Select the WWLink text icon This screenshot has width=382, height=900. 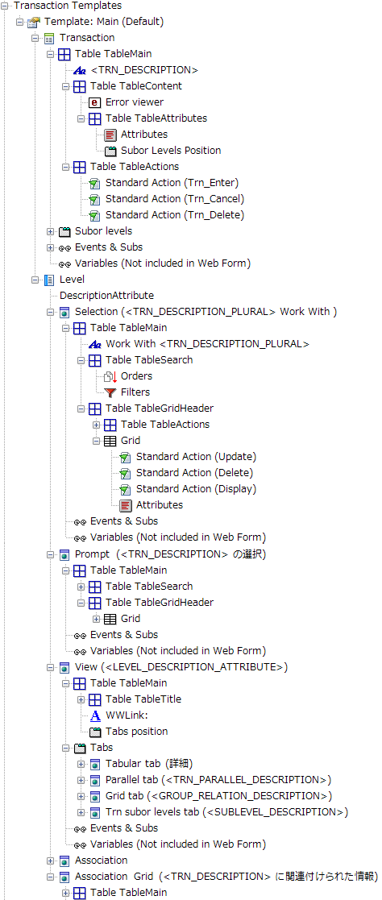coord(95,715)
